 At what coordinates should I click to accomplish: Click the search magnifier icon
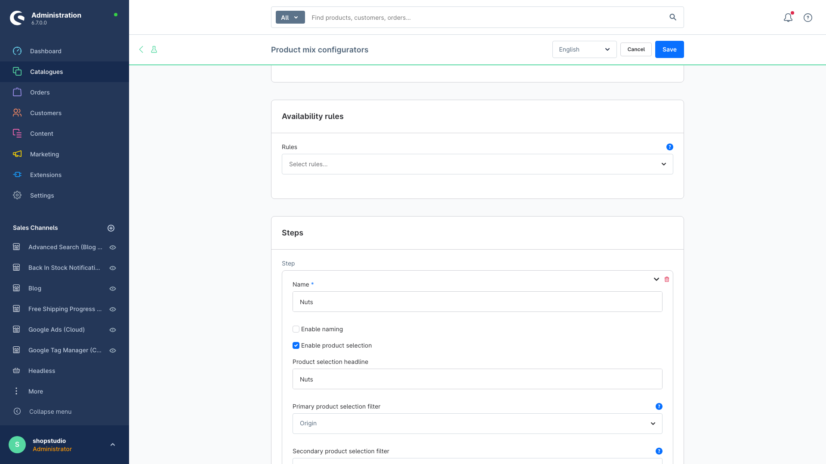(673, 17)
